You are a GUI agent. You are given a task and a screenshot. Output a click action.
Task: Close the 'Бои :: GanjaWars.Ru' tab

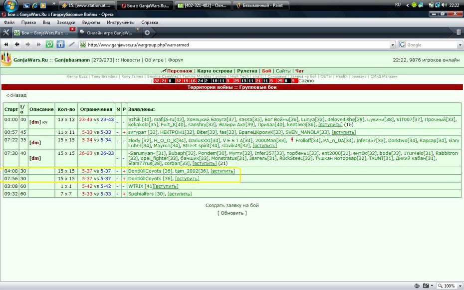72,29
